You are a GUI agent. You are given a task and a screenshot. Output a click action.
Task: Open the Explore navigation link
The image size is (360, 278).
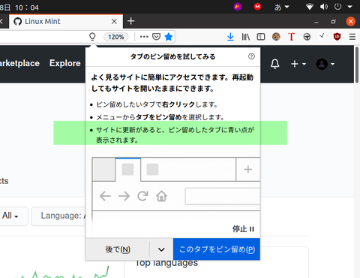[x=65, y=63]
